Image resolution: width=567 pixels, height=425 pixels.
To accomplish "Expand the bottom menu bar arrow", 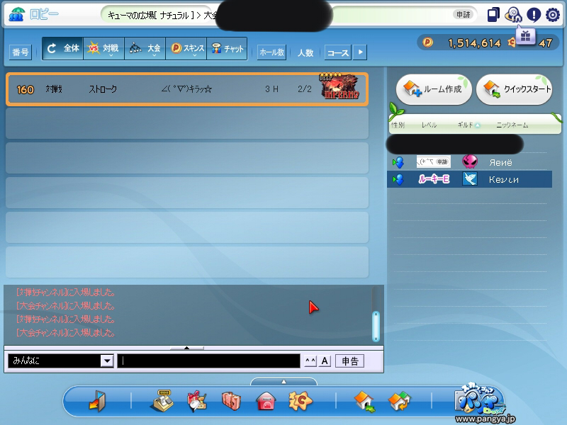I will [x=283, y=382].
